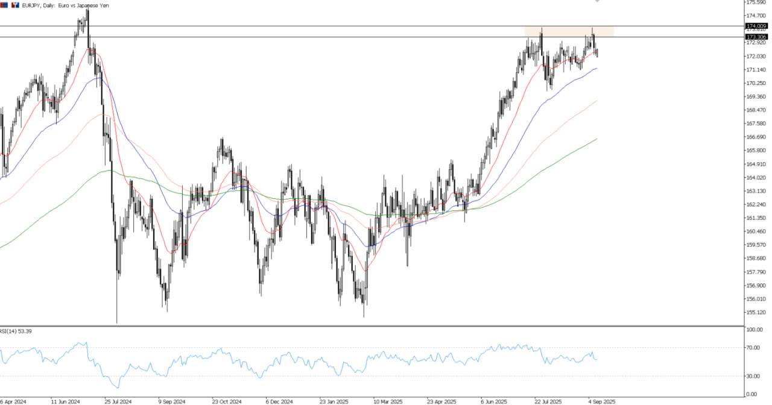Screen dimensions: 772x405
Task: Click the 6 Dec 2024 date label
Action: point(279,401)
